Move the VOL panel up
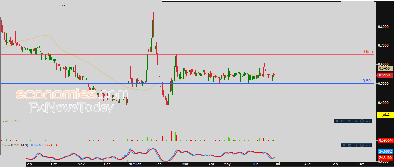 [349, 121]
